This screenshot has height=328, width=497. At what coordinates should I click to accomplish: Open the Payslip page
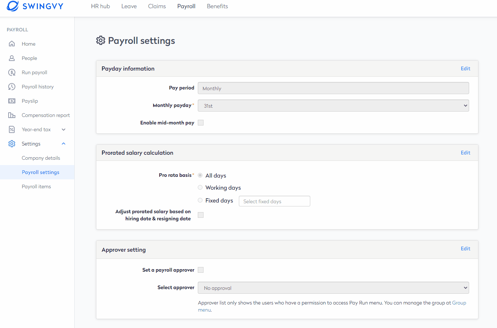[x=30, y=101]
